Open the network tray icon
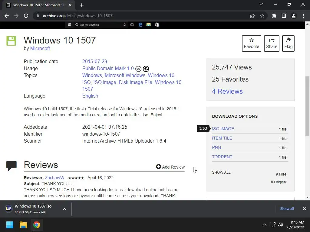 273,225
